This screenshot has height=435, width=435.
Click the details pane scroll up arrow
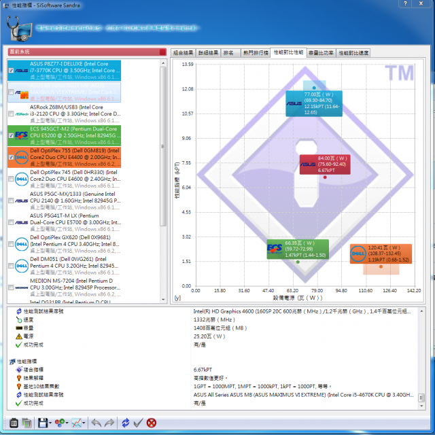(x=421, y=311)
